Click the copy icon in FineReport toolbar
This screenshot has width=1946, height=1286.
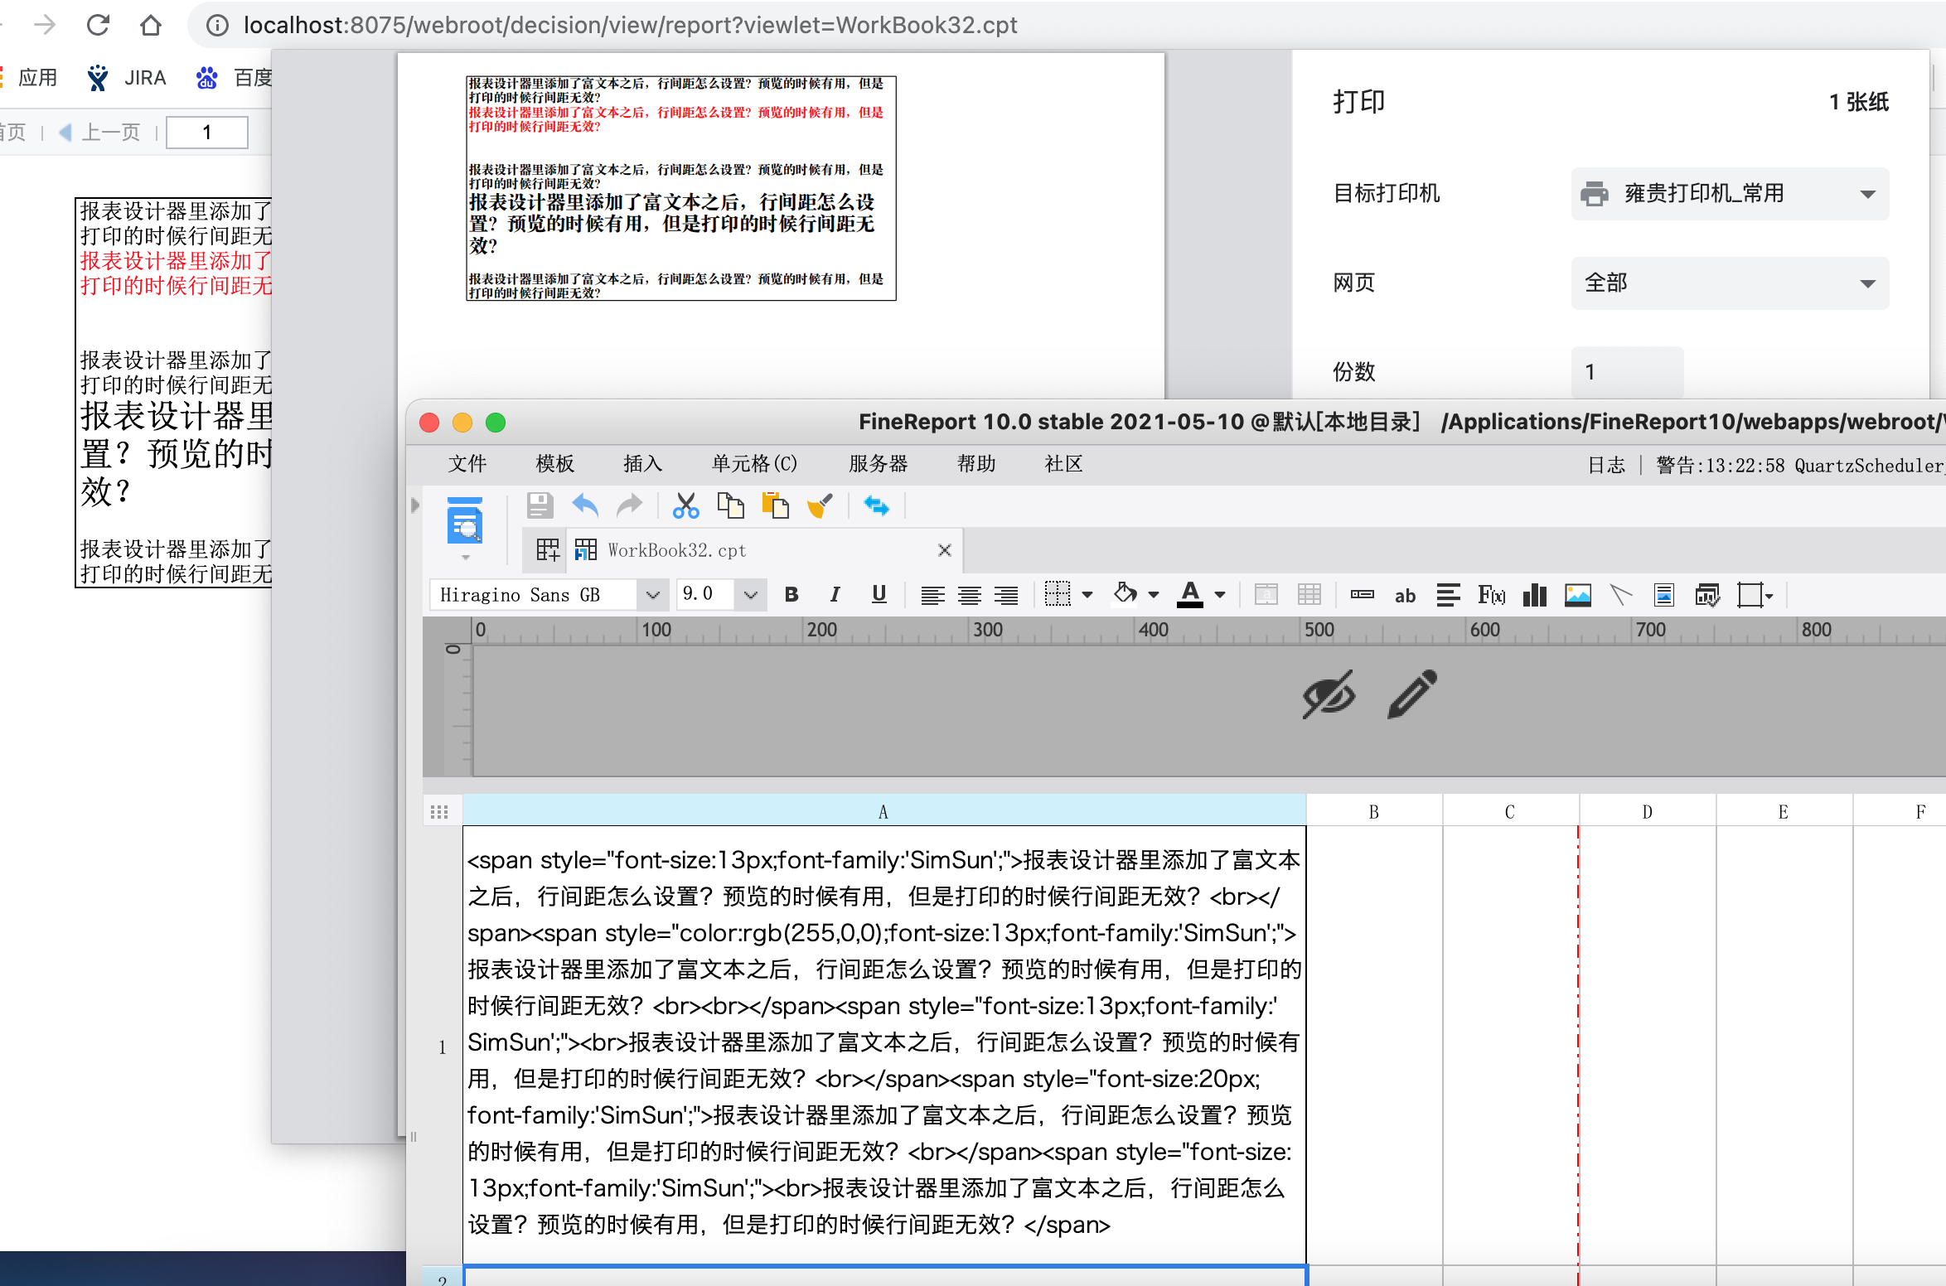pyautogui.click(x=730, y=505)
